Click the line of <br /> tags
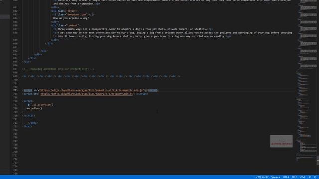Screen dimensions: 319x179 [101, 76]
